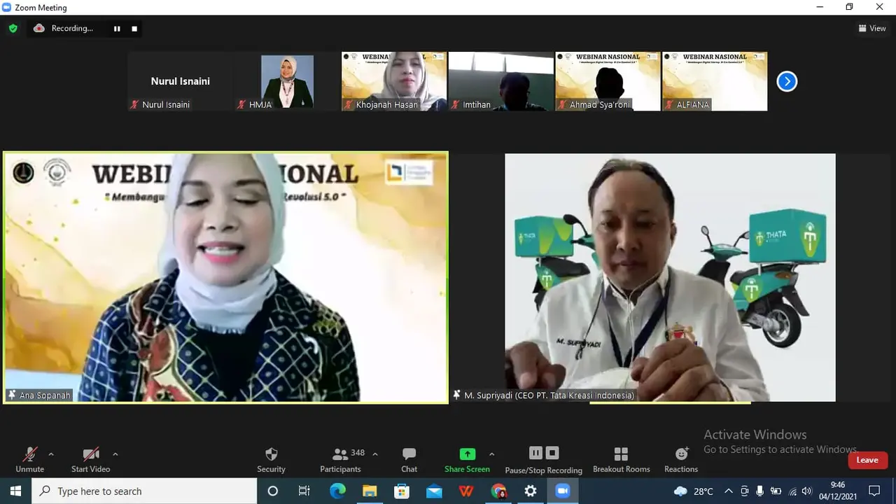
Task: Open Windows Settings gear on the taskbar
Action: tap(531, 491)
